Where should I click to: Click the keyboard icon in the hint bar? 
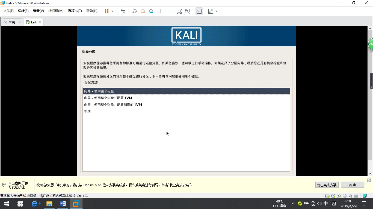click(4, 185)
